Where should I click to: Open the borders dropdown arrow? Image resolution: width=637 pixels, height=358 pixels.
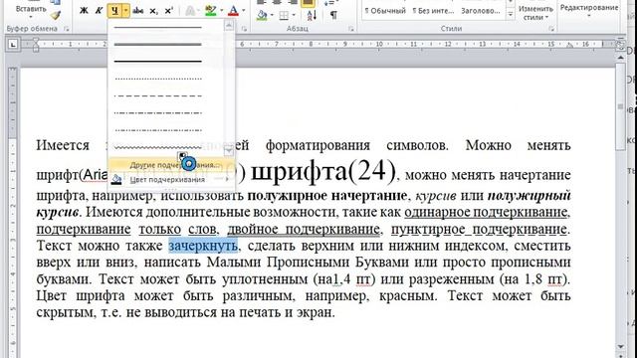[294, 16]
